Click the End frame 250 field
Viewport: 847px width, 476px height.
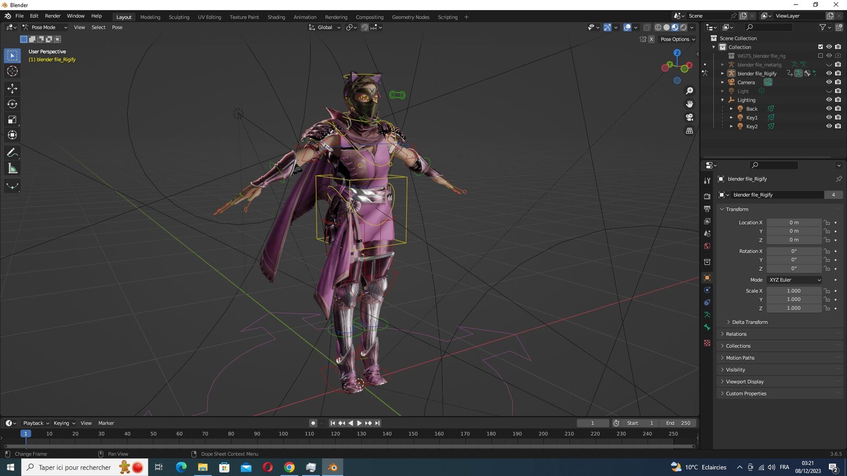pyautogui.click(x=678, y=423)
